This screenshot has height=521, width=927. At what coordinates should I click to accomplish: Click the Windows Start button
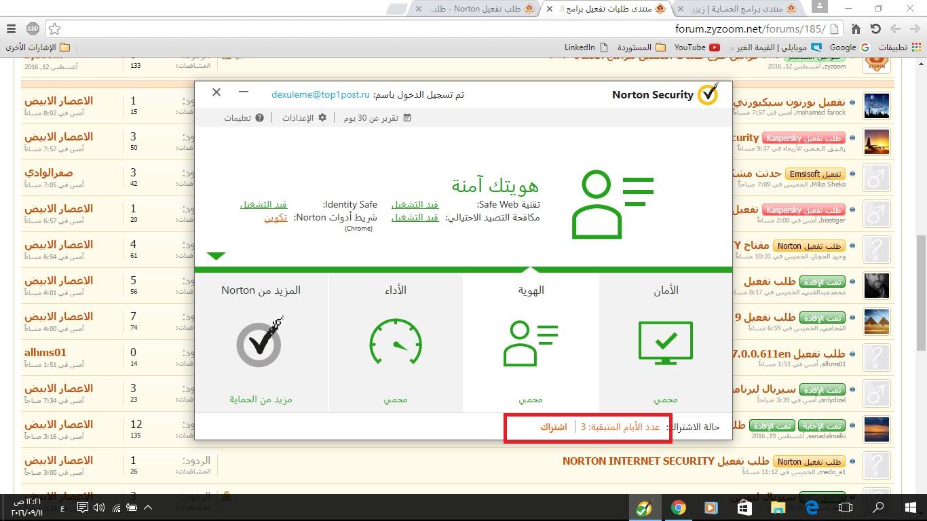(x=911, y=507)
